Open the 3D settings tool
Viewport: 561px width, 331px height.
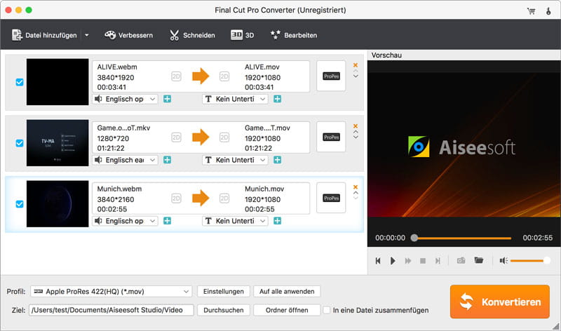click(242, 35)
